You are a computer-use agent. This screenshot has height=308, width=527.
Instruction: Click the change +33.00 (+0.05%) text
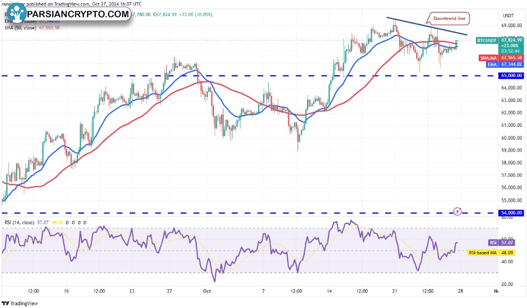coord(196,14)
